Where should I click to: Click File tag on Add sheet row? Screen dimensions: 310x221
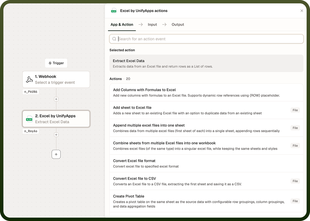295,110
